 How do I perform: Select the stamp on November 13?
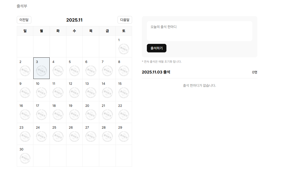click(x=91, y=93)
